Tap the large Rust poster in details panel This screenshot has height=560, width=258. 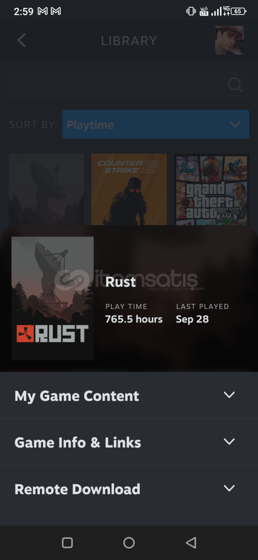click(x=52, y=298)
